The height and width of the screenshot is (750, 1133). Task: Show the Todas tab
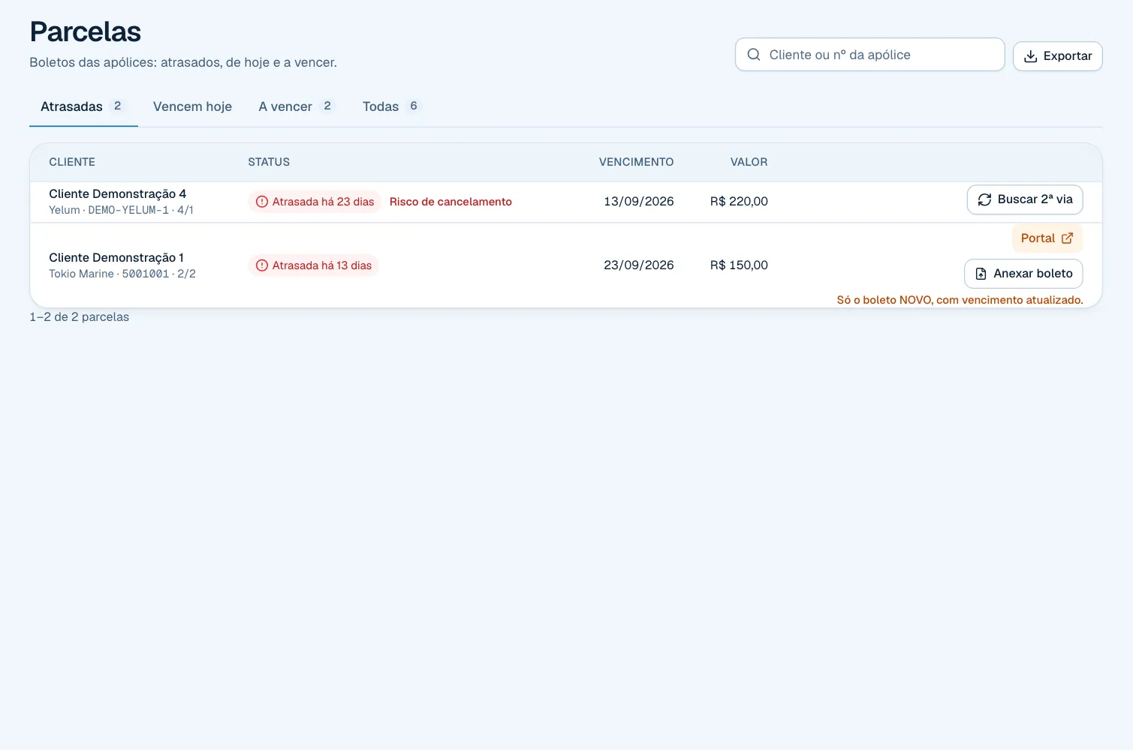[391, 106]
